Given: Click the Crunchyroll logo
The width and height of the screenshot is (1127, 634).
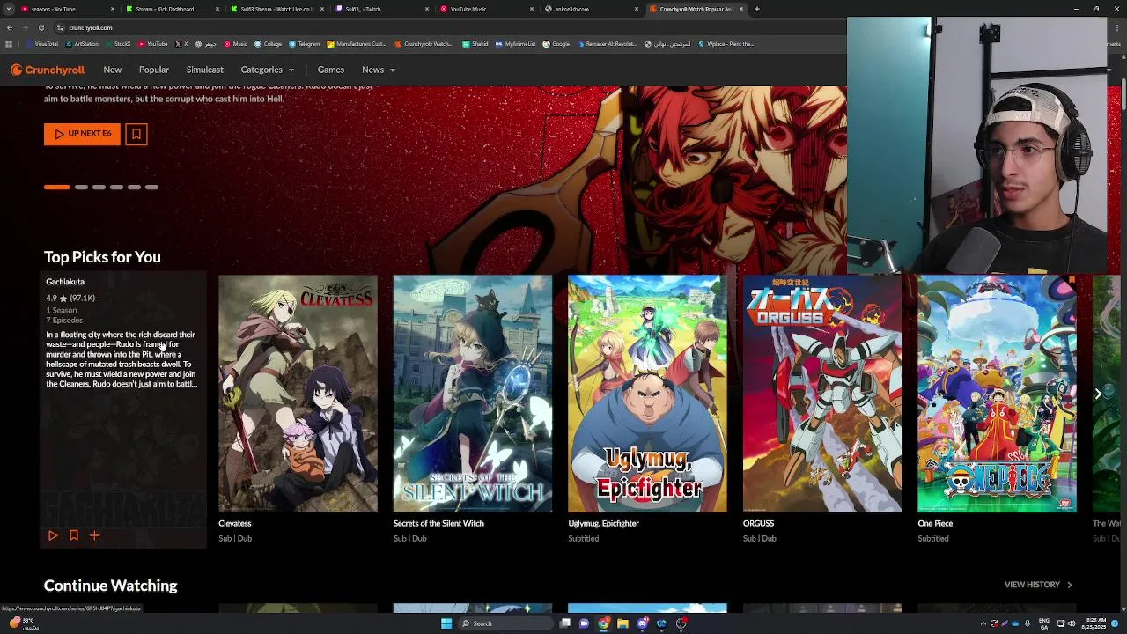Looking at the screenshot, I should coord(48,70).
